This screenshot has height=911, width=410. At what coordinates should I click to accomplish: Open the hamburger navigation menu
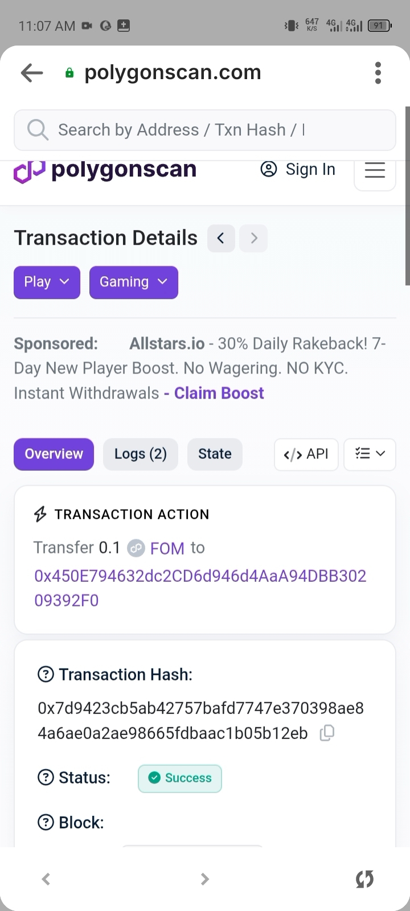[375, 170]
